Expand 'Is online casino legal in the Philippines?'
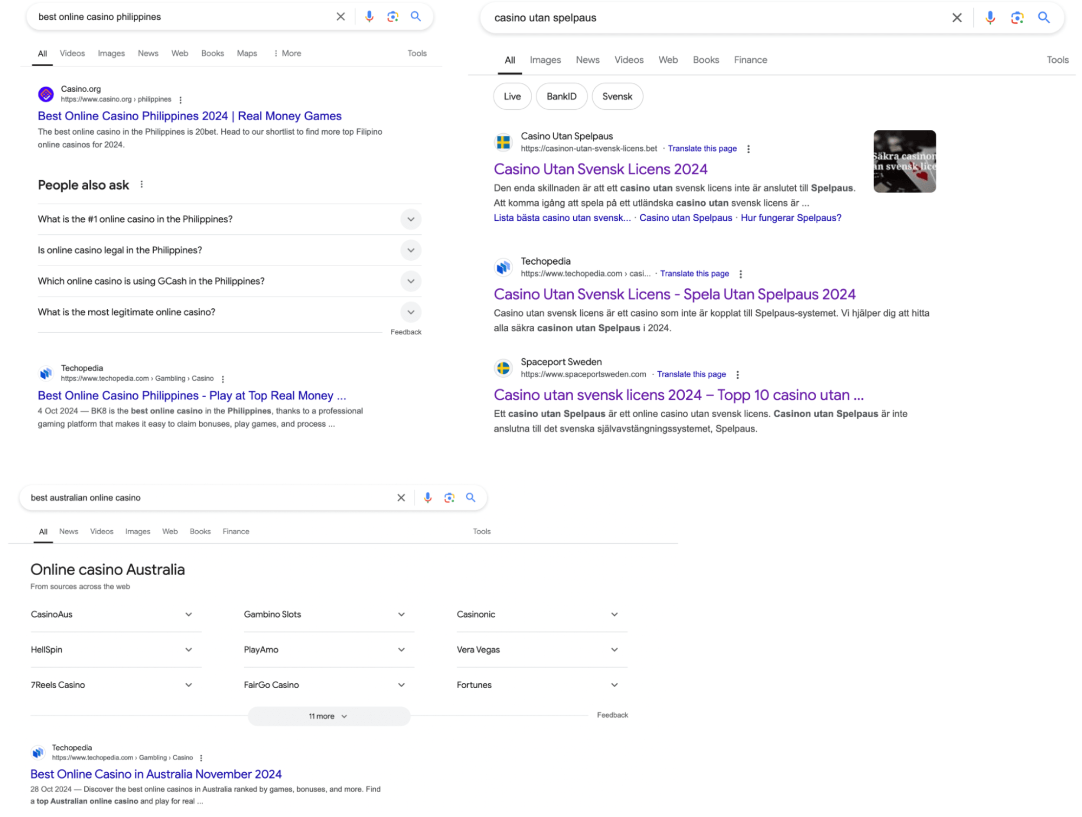 (x=410, y=251)
